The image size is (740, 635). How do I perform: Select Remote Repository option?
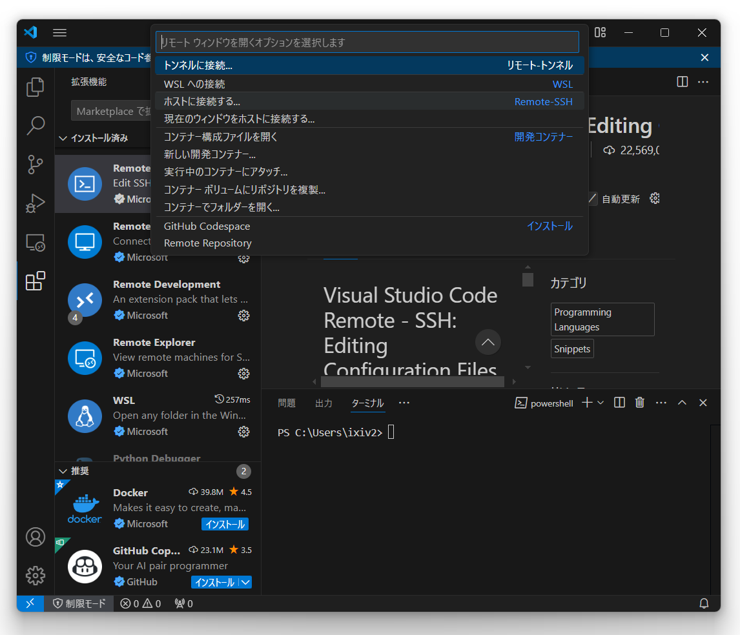click(x=369, y=243)
